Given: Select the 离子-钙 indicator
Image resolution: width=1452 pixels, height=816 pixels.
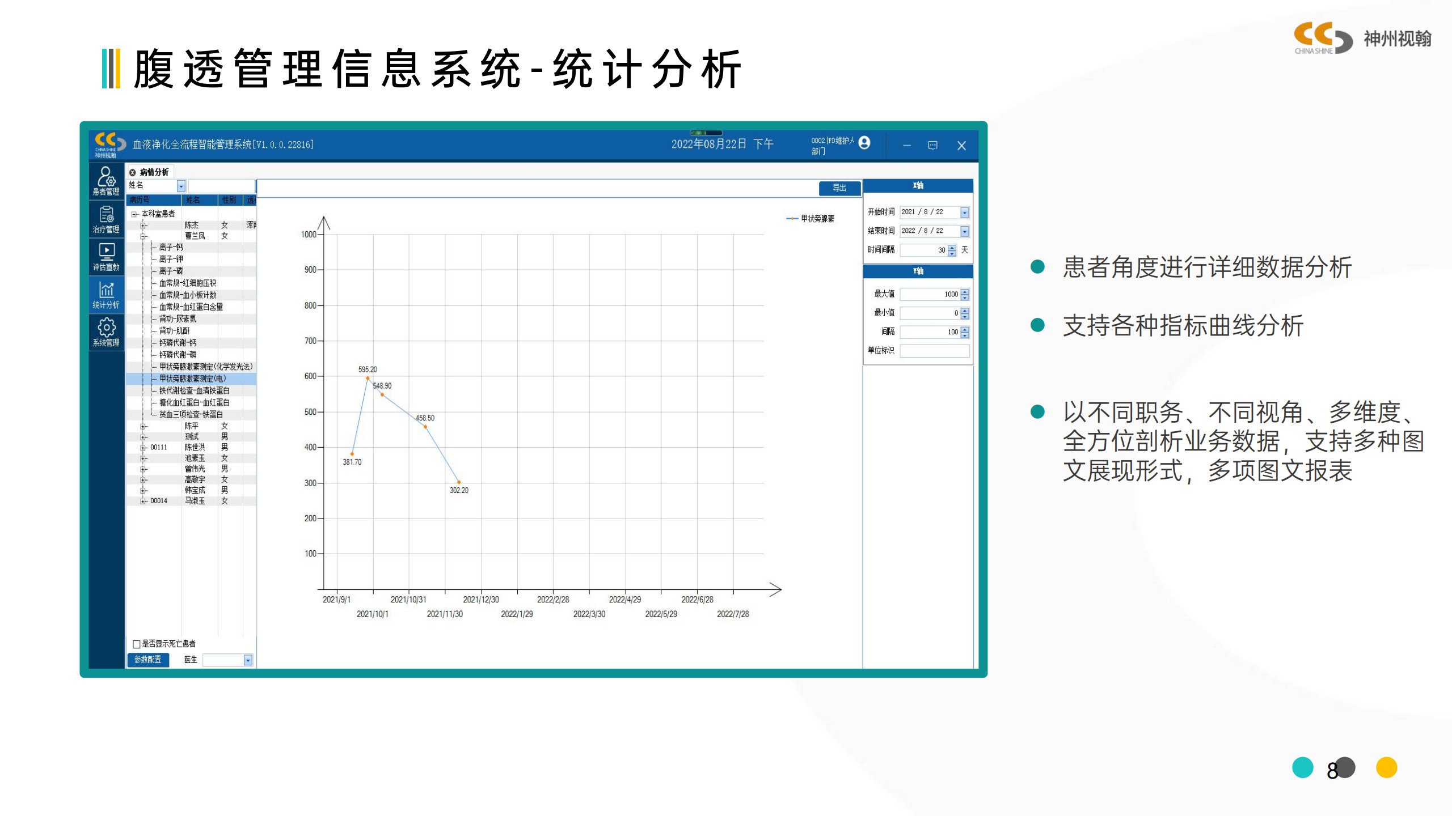Looking at the screenshot, I should coord(171,248).
